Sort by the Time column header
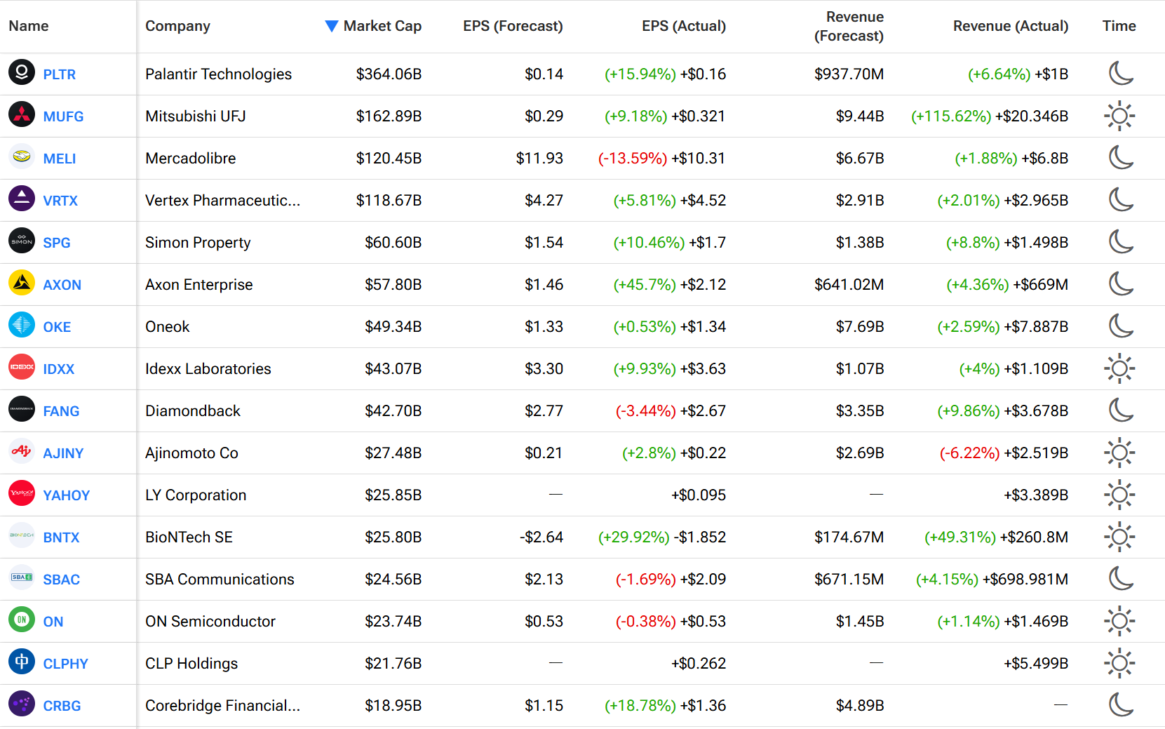This screenshot has width=1165, height=729. [x=1119, y=26]
